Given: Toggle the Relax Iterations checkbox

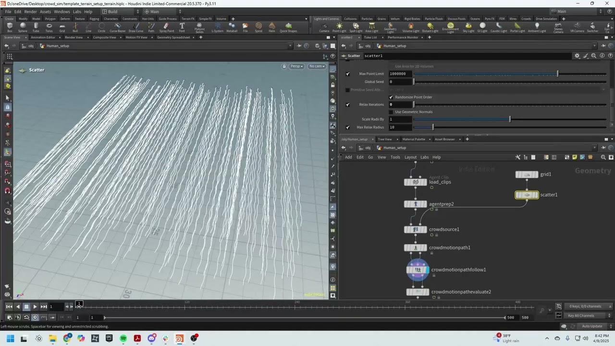Looking at the screenshot, I should click(x=348, y=104).
